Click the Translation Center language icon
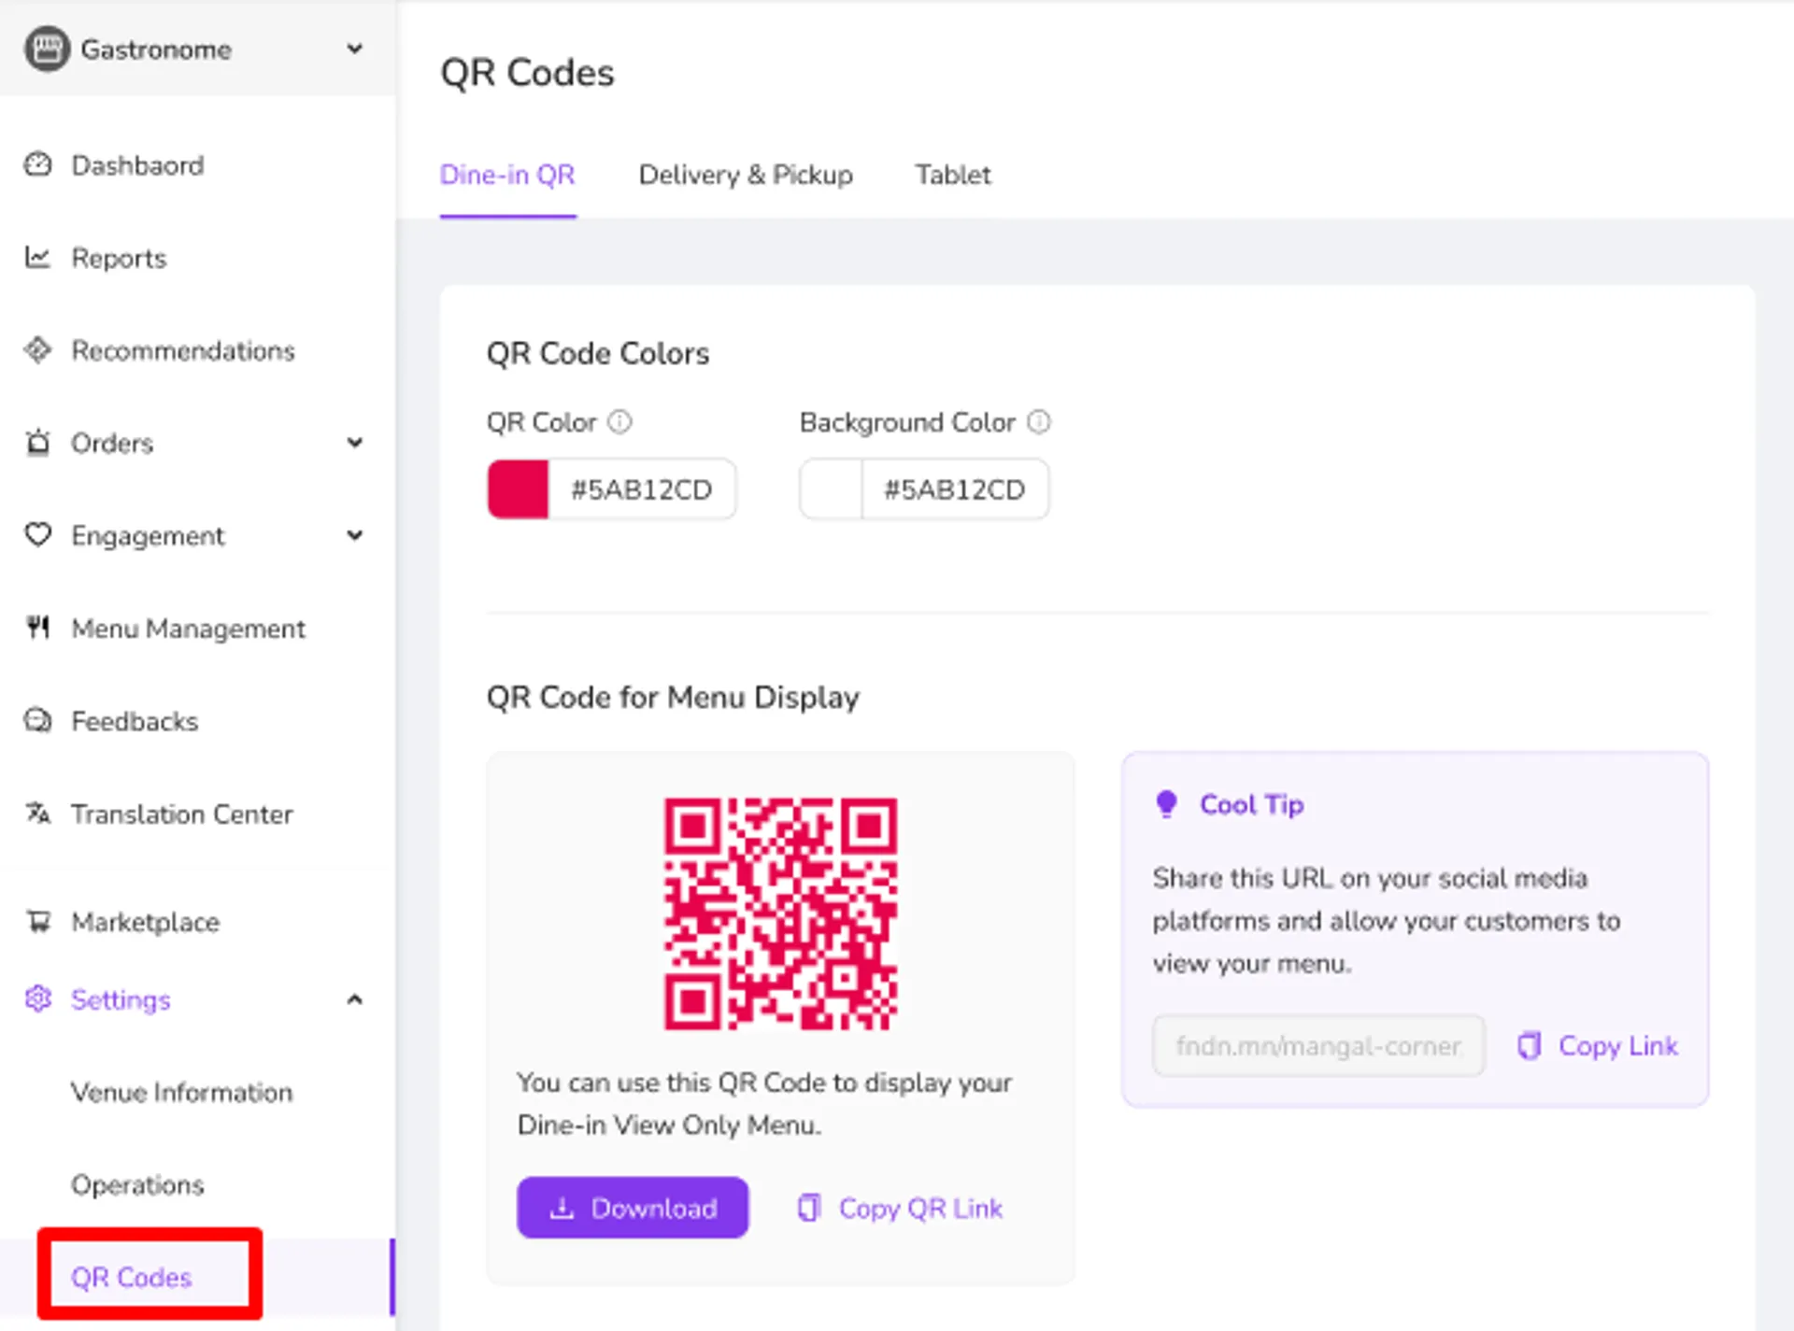The image size is (1794, 1331). pos(37,813)
